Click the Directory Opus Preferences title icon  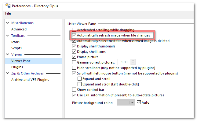click(8, 6)
